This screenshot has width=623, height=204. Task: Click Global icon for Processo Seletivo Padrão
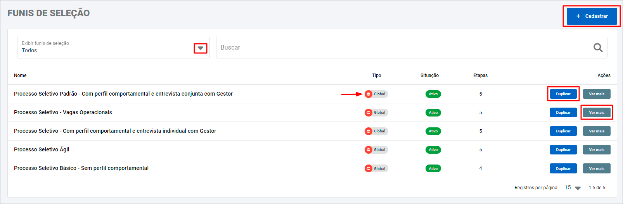369,94
